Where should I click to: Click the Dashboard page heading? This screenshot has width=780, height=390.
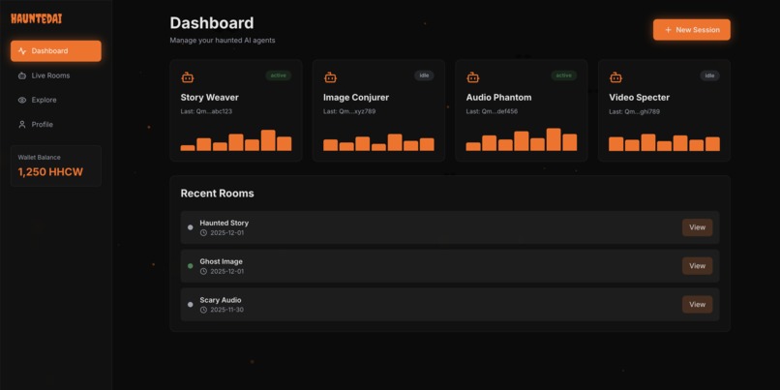(x=212, y=23)
